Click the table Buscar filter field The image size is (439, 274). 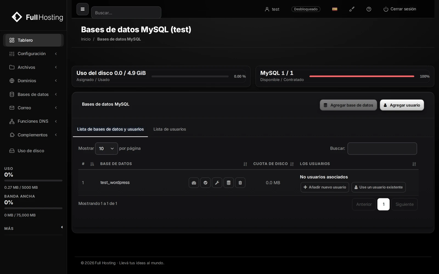click(382, 149)
